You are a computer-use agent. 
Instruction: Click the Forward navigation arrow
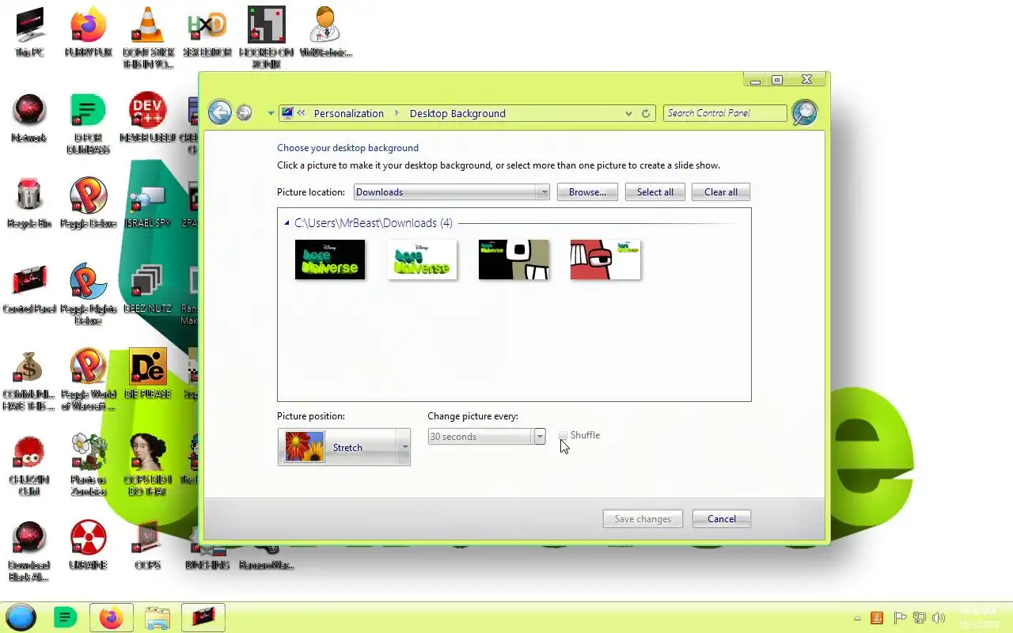tap(244, 113)
